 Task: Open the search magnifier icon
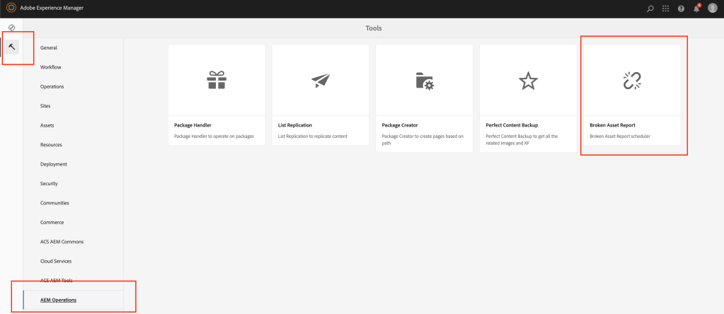click(650, 8)
